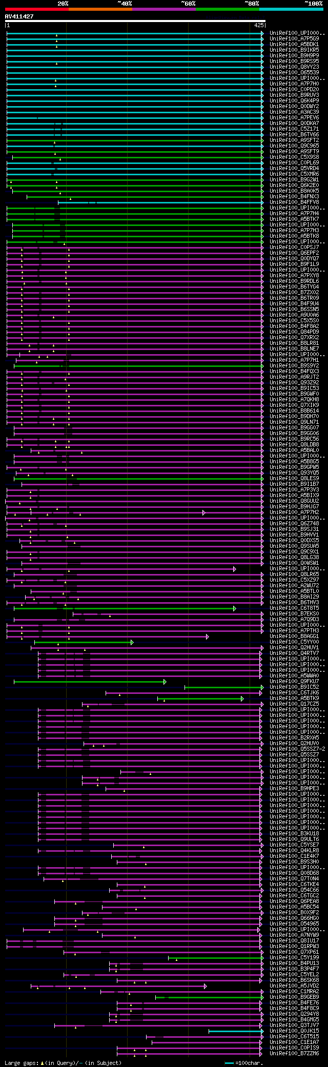Image resolution: width=328 pixels, height=1067 pixels.
Task: Open hit UniRef100_A5BDK1
Action: pyautogui.click(x=294, y=44)
